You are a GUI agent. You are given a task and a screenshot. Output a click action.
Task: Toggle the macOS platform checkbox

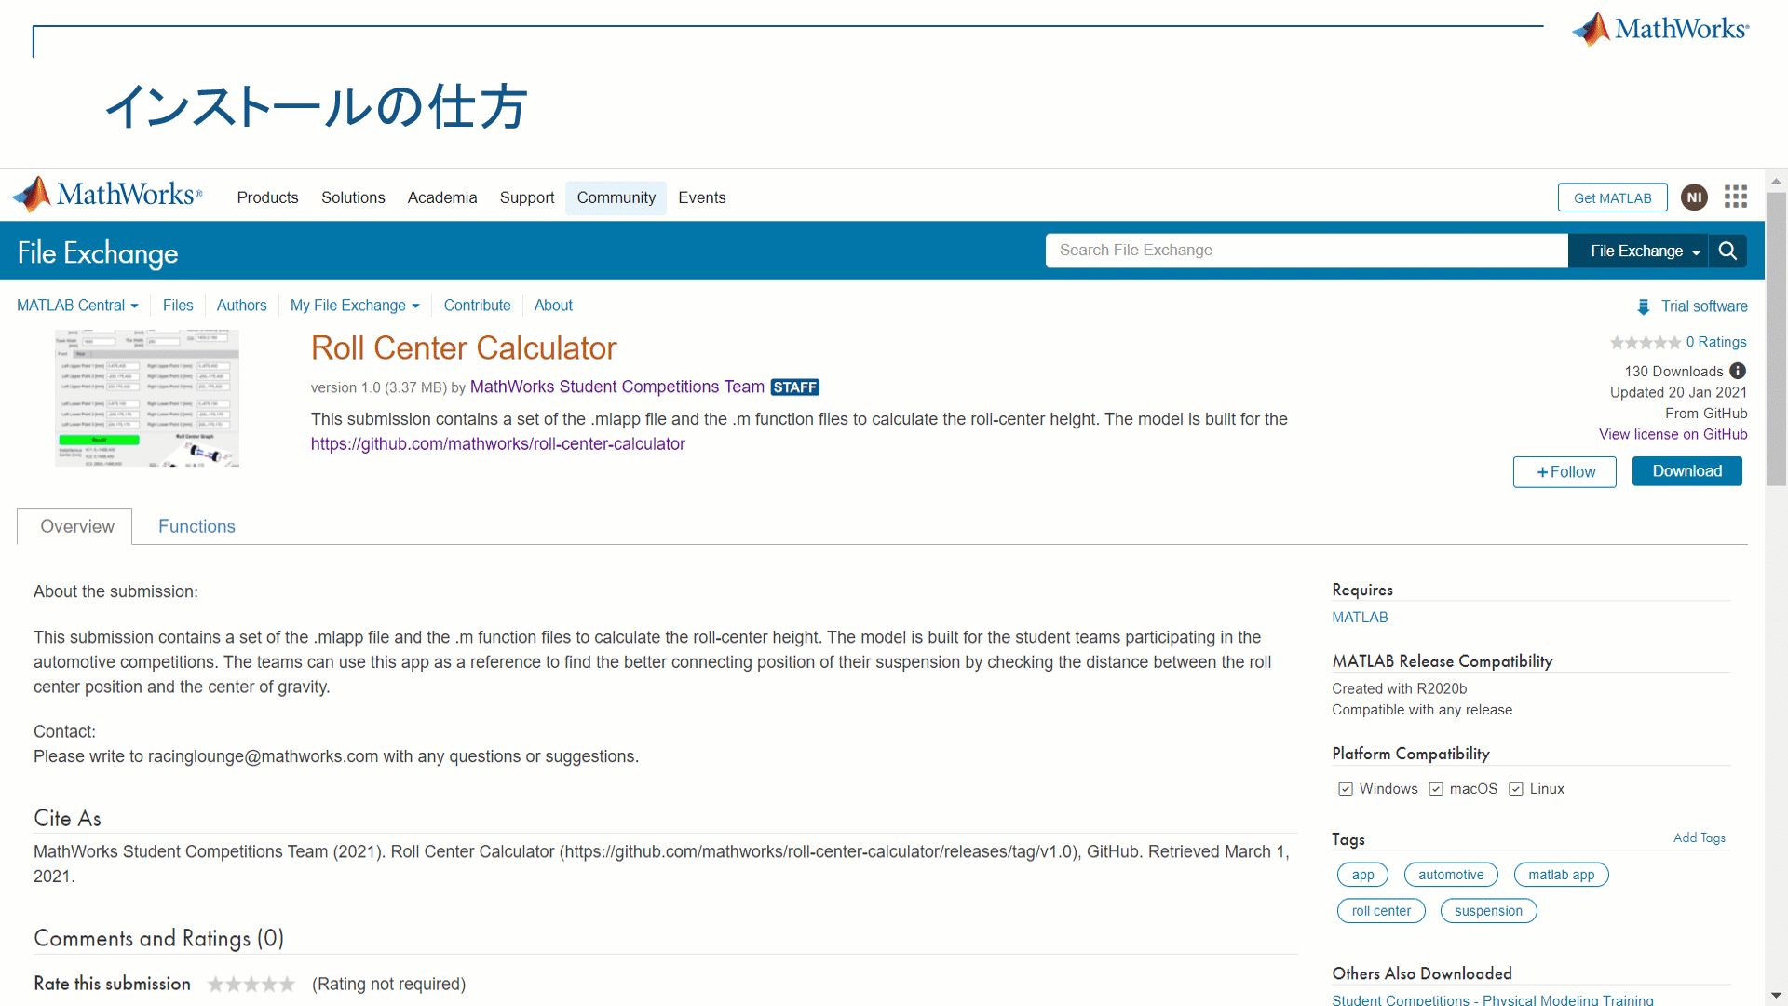pyautogui.click(x=1436, y=789)
